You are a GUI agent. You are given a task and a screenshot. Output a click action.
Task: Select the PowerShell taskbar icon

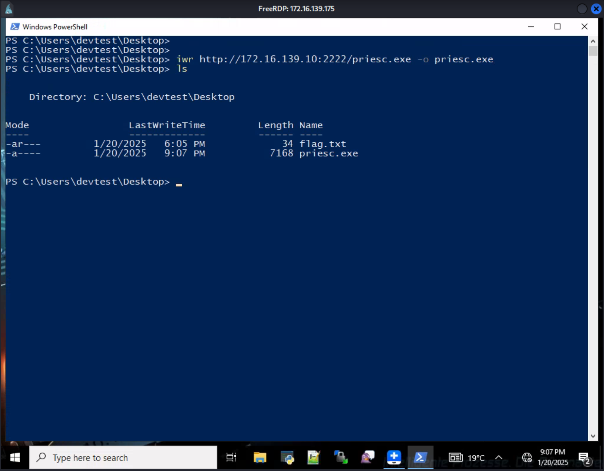pyautogui.click(x=421, y=458)
